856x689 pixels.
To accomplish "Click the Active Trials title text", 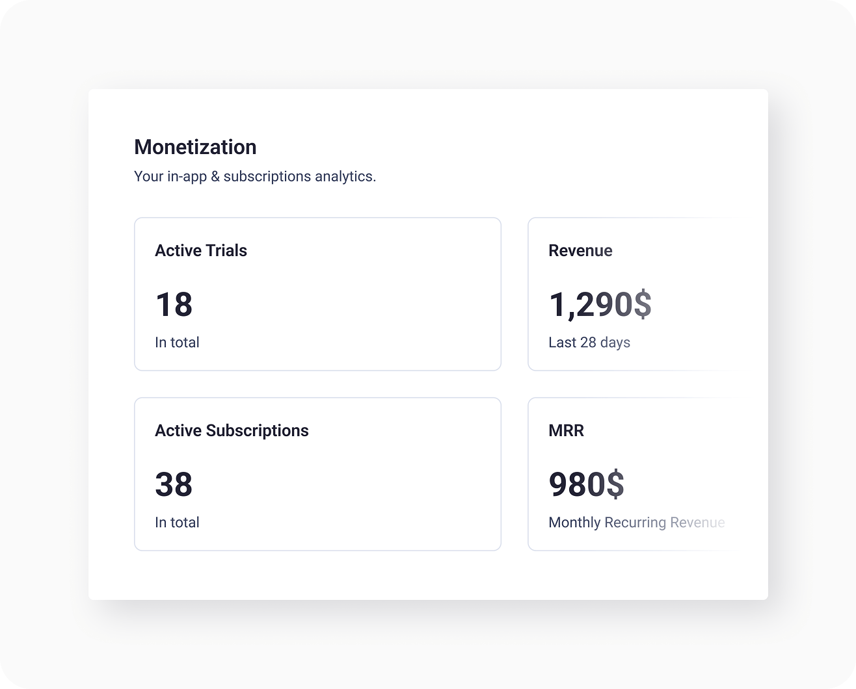I will pos(201,251).
